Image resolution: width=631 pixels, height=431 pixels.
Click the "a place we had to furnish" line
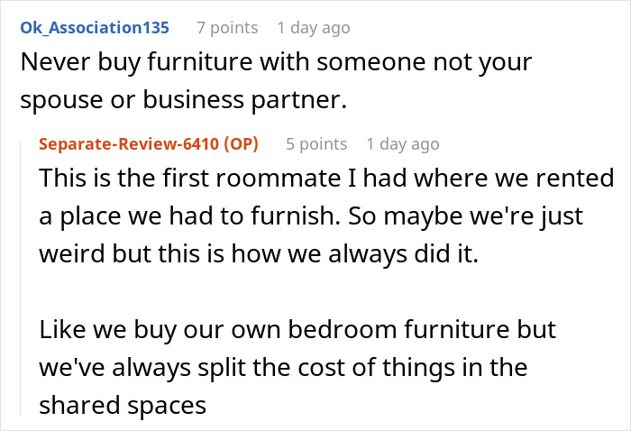click(x=309, y=216)
